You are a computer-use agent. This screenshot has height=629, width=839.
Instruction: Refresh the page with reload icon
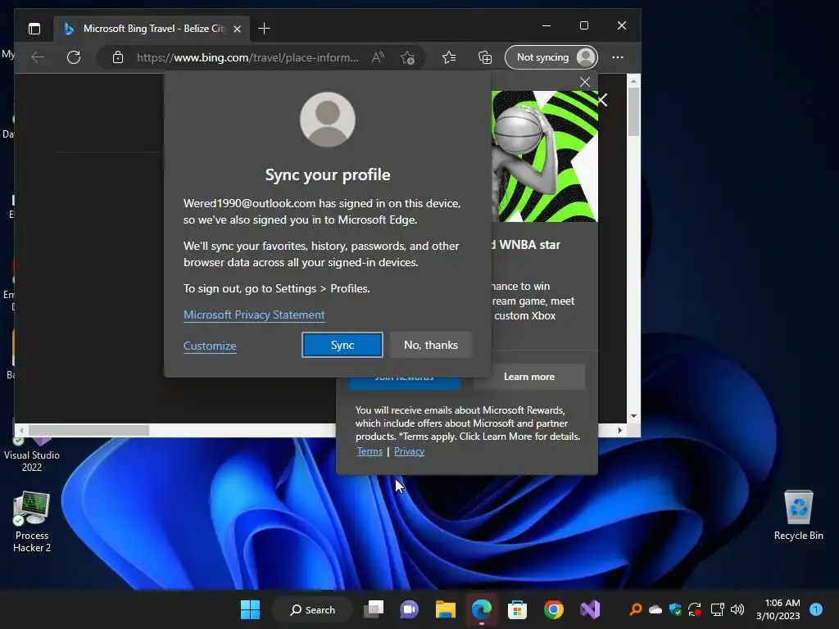74,57
